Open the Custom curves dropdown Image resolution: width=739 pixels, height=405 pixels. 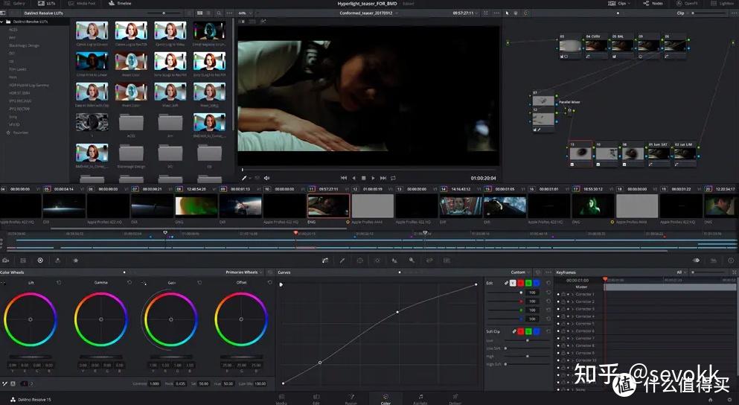click(x=519, y=272)
